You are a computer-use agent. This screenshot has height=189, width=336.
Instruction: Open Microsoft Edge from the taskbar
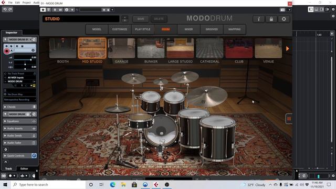click(112, 184)
